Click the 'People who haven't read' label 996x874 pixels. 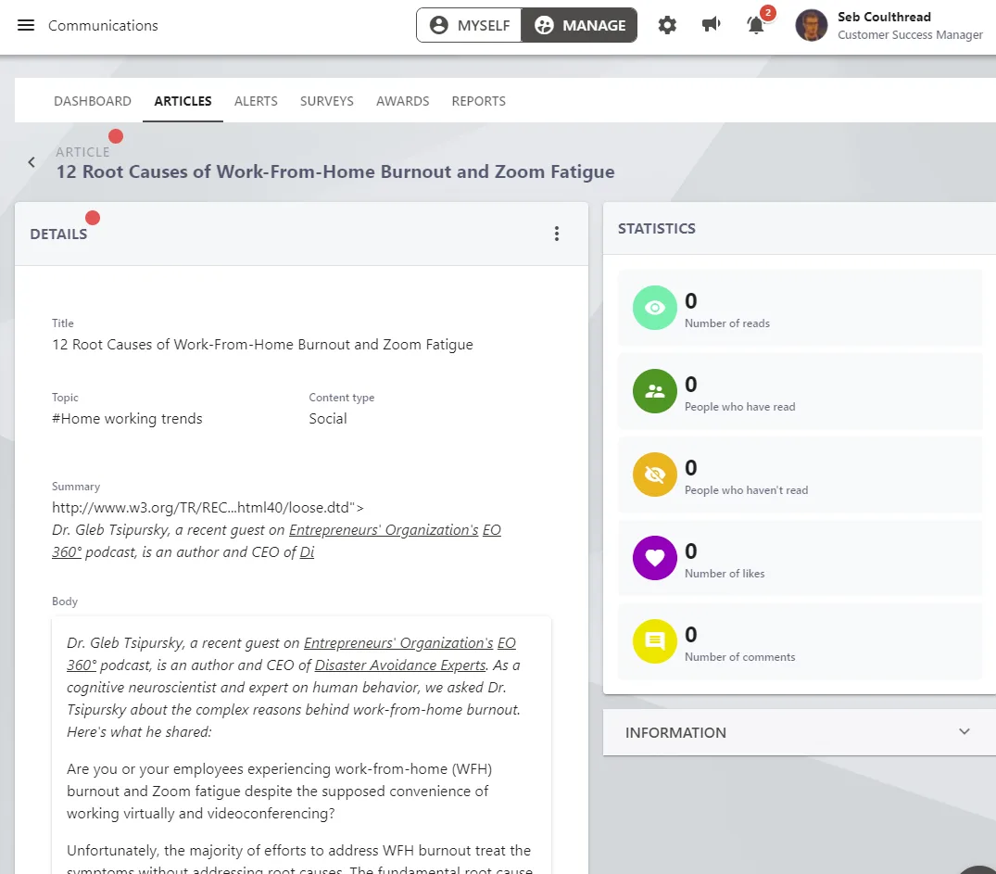click(746, 490)
